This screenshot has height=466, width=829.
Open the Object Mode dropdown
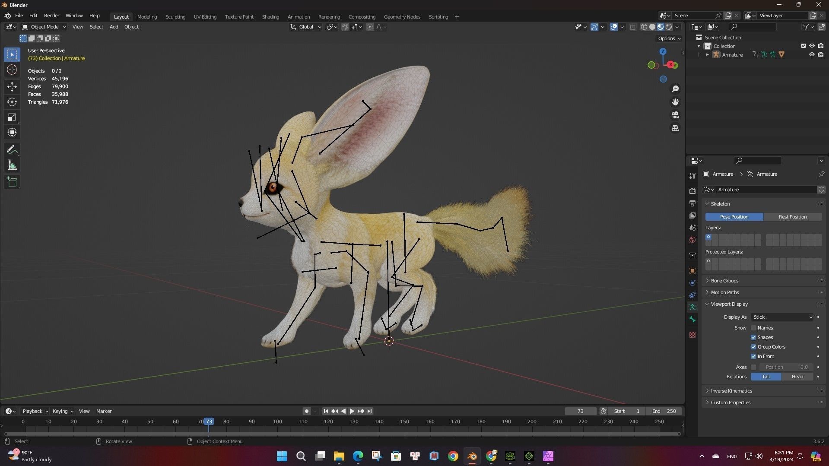click(x=44, y=27)
